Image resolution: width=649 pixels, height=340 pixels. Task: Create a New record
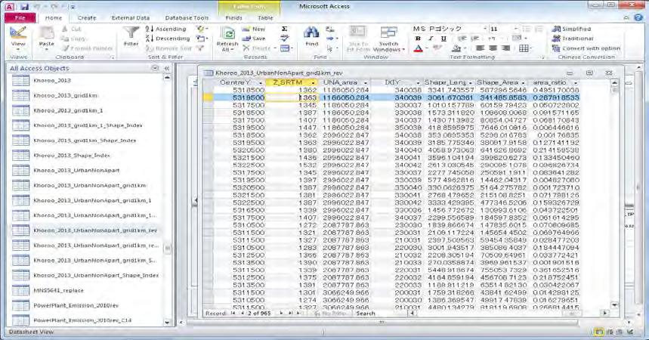tap(253, 29)
